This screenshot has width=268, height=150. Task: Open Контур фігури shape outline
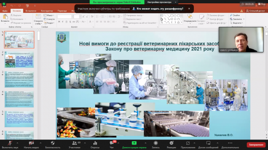pos(216,19)
